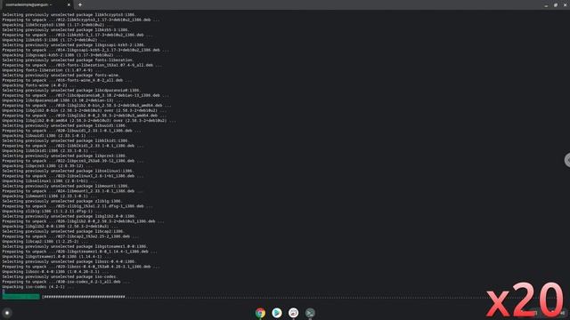Open the Terminal app shelf icon
The width and height of the screenshot is (570, 320).
[310, 313]
